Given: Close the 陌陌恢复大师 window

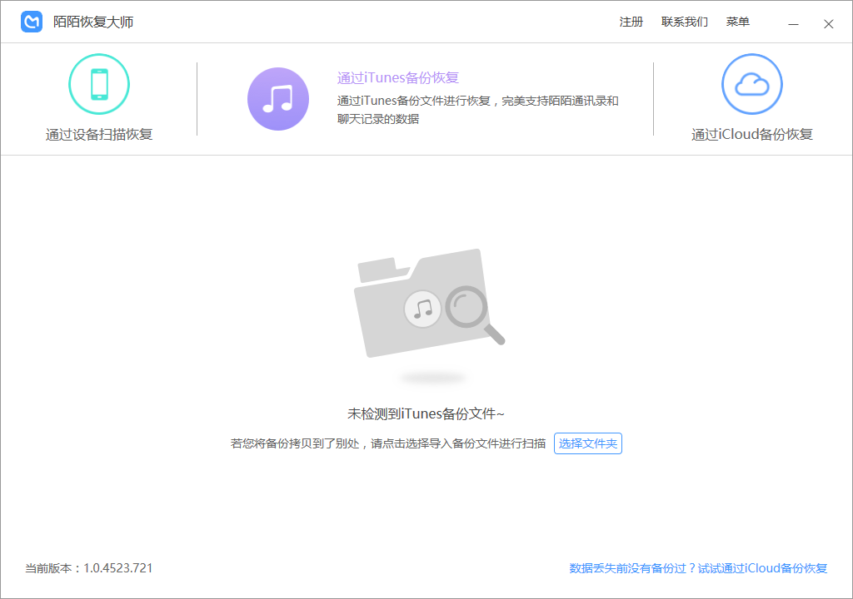Looking at the screenshot, I should coord(829,24).
